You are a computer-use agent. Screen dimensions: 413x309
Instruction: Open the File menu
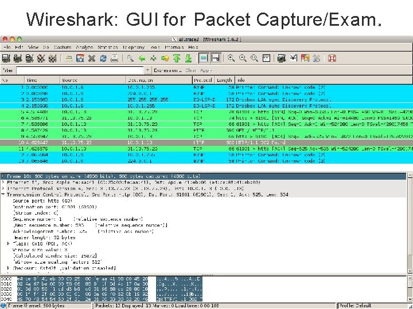tap(7, 47)
